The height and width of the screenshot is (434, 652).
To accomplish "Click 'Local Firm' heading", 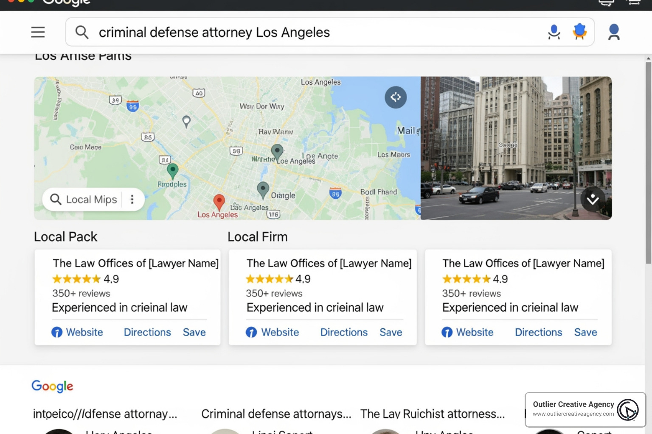I will [x=258, y=236].
